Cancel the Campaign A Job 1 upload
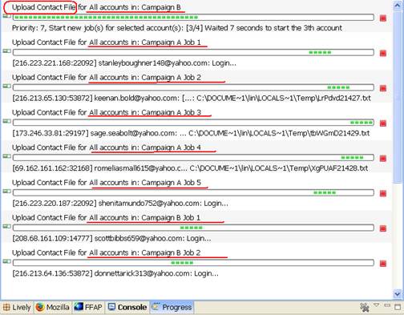 click(383, 53)
